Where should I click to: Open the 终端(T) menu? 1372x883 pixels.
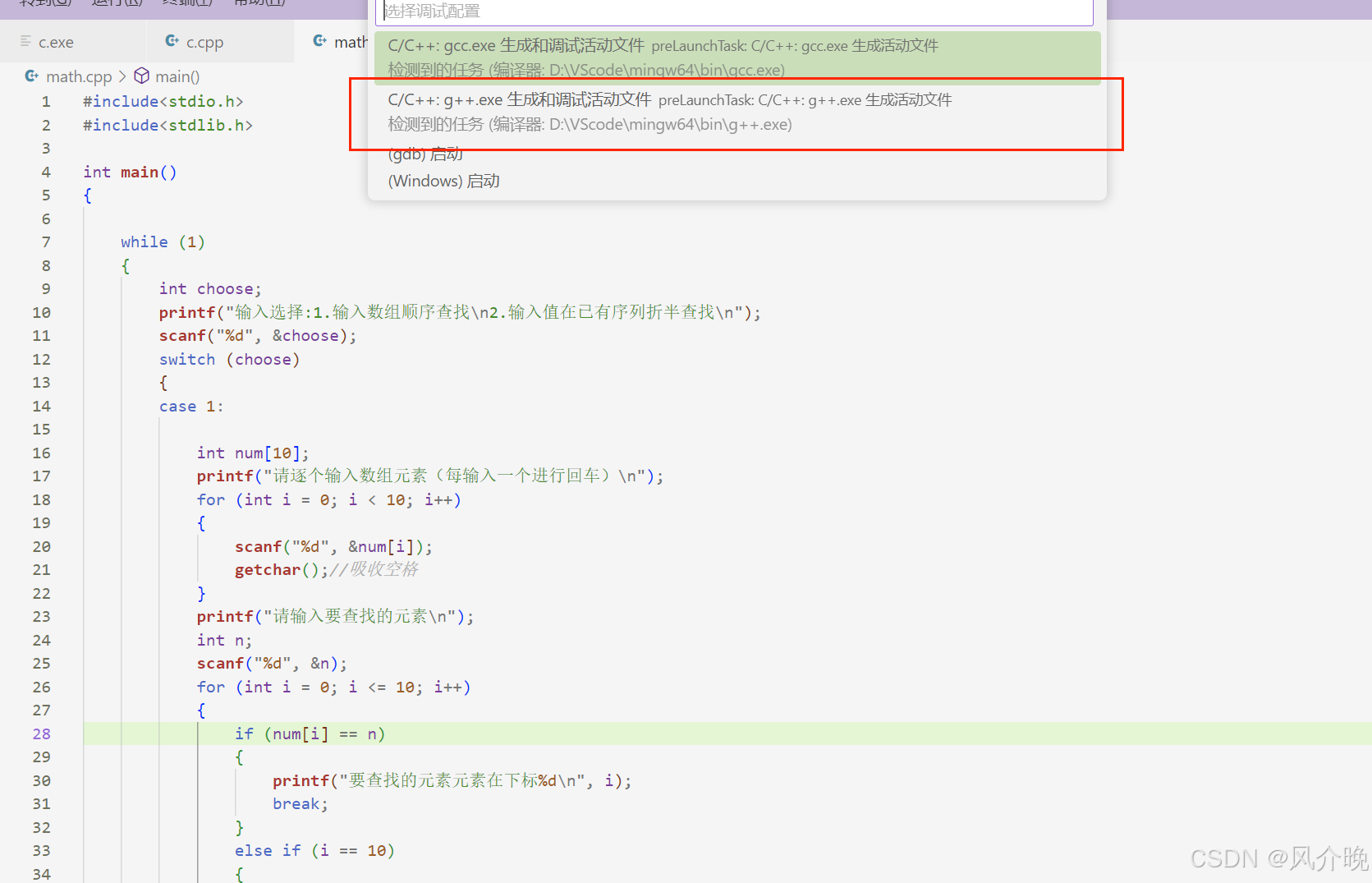click(x=186, y=3)
